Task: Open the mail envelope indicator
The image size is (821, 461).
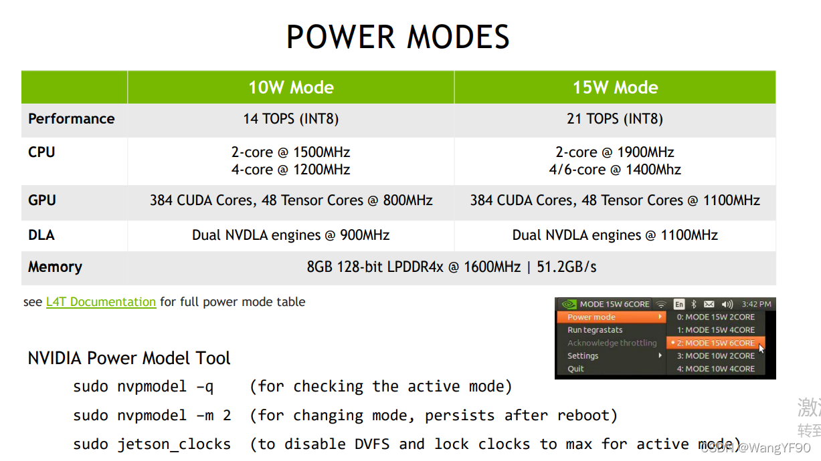Action: pyautogui.click(x=709, y=304)
